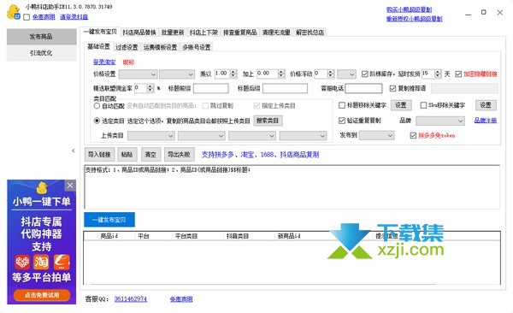Open the 品牌 dropdown list

coord(439,121)
